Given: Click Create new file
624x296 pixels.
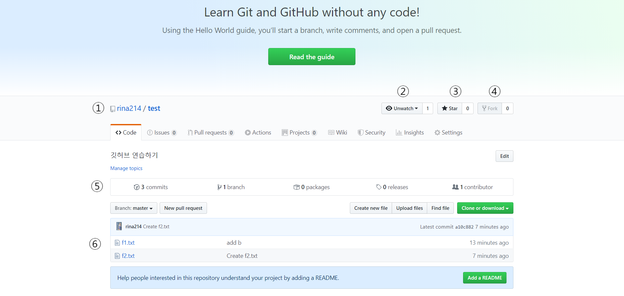Looking at the screenshot, I should [371, 208].
